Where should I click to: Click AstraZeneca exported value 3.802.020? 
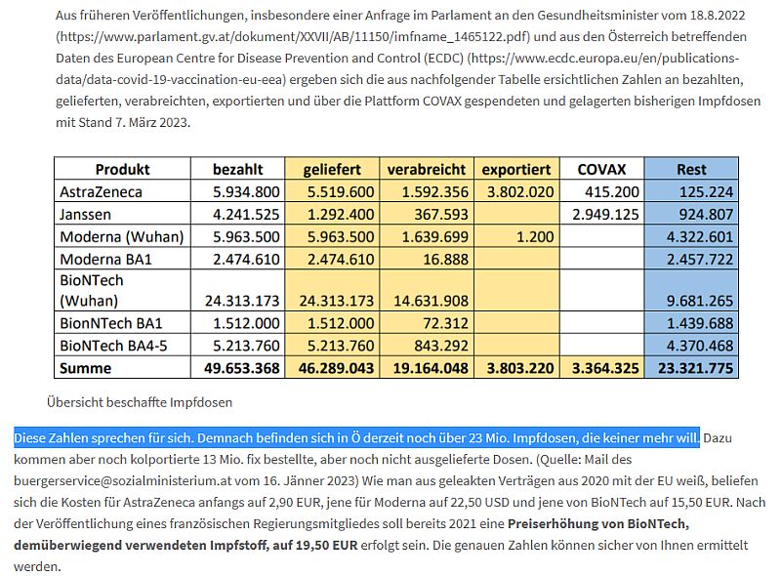pyautogui.click(x=520, y=191)
